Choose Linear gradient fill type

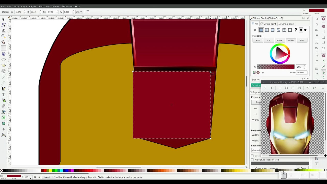[267, 30]
